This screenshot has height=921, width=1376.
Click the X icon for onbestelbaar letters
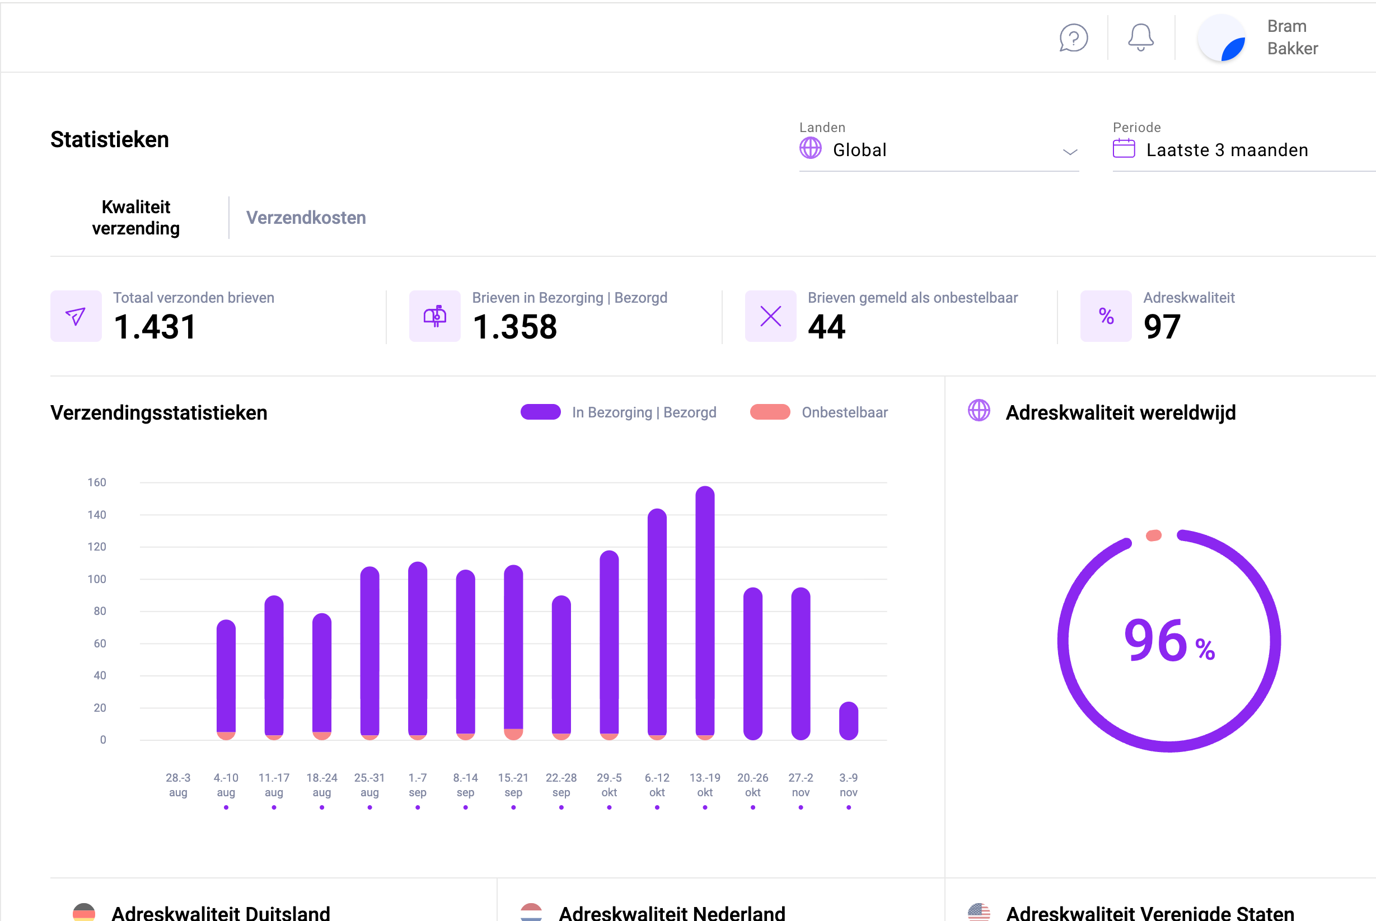[x=770, y=317]
